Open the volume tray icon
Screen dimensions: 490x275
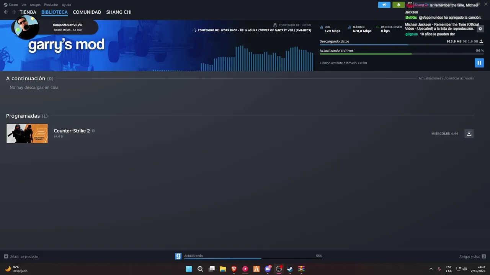pyautogui.click(x=465, y=269)
